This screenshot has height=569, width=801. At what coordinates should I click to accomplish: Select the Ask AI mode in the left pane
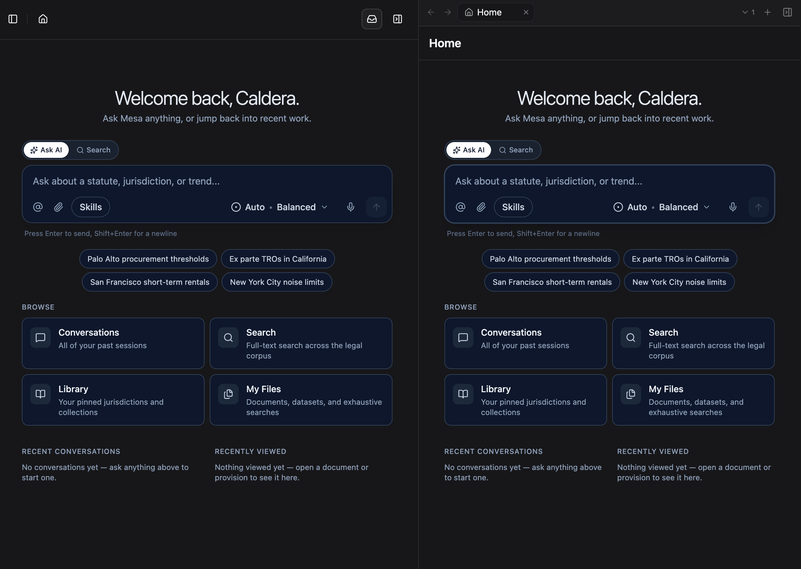[46, 150]
